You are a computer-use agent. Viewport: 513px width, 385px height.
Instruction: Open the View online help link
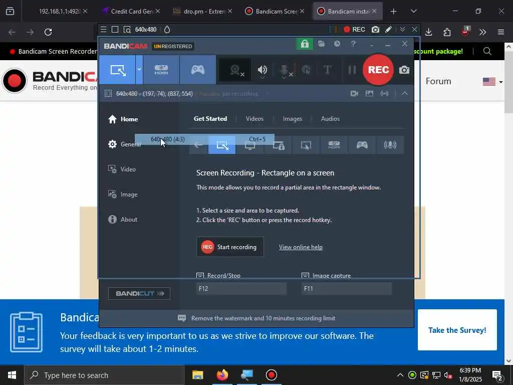tap(301, 247)
